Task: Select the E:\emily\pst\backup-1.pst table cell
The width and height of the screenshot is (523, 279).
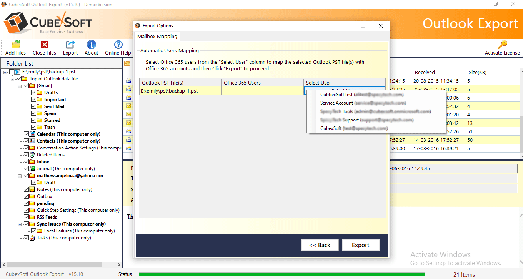Action: 180,91
